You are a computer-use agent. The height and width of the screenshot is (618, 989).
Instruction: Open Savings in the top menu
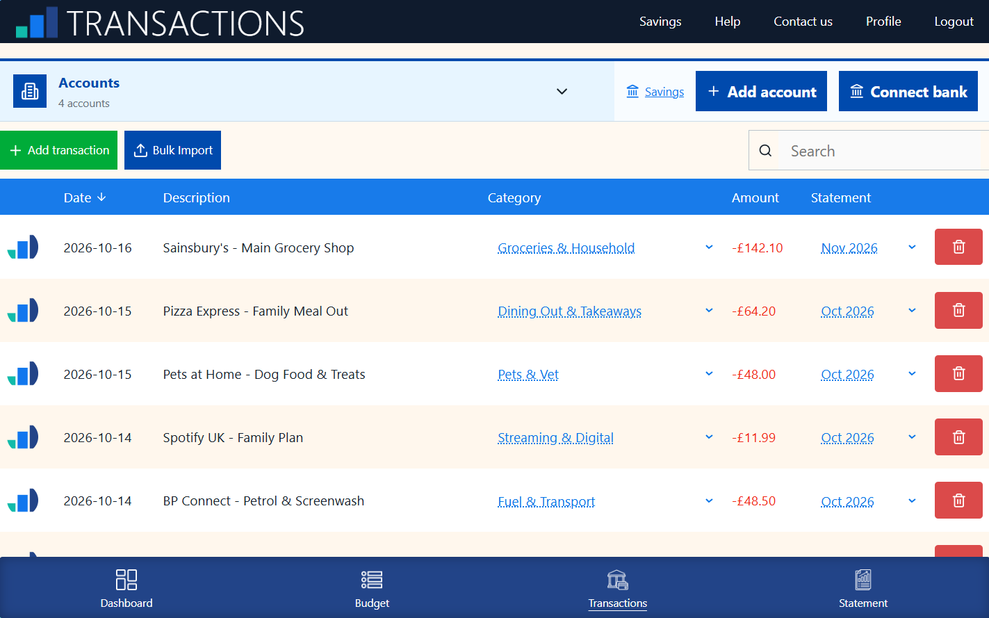click(x=660, y=22)
